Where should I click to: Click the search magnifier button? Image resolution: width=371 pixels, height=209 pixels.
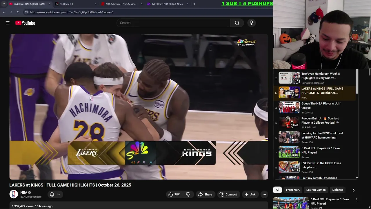(237, 23)
